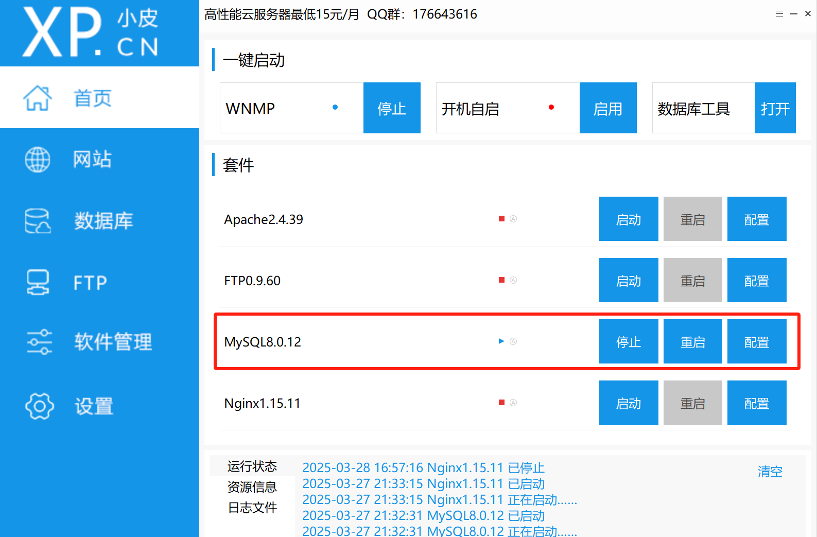Open 配置 for FTP0.9.60
This screenshot has height=537, width=817.
(x=757, y=280)
